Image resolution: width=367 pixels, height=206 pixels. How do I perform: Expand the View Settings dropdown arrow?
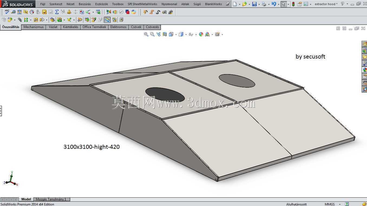[222, 35]
